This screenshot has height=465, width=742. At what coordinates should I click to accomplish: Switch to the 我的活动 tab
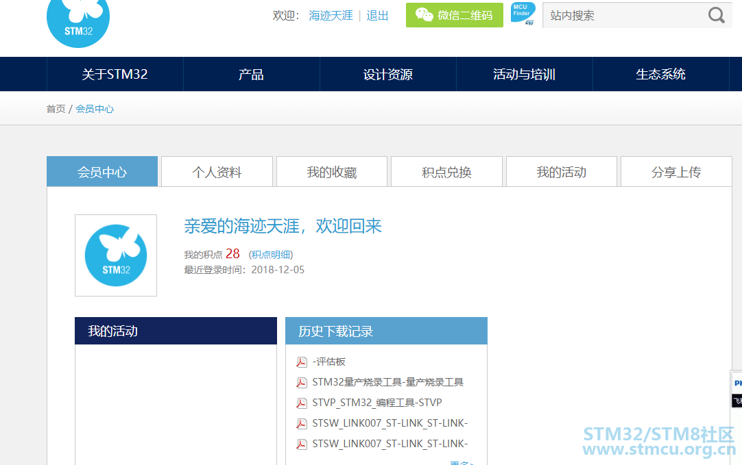point(562,171)
